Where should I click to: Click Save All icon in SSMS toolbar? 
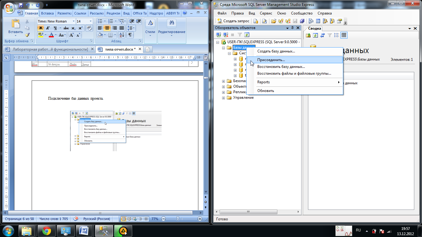coord(302,21)
